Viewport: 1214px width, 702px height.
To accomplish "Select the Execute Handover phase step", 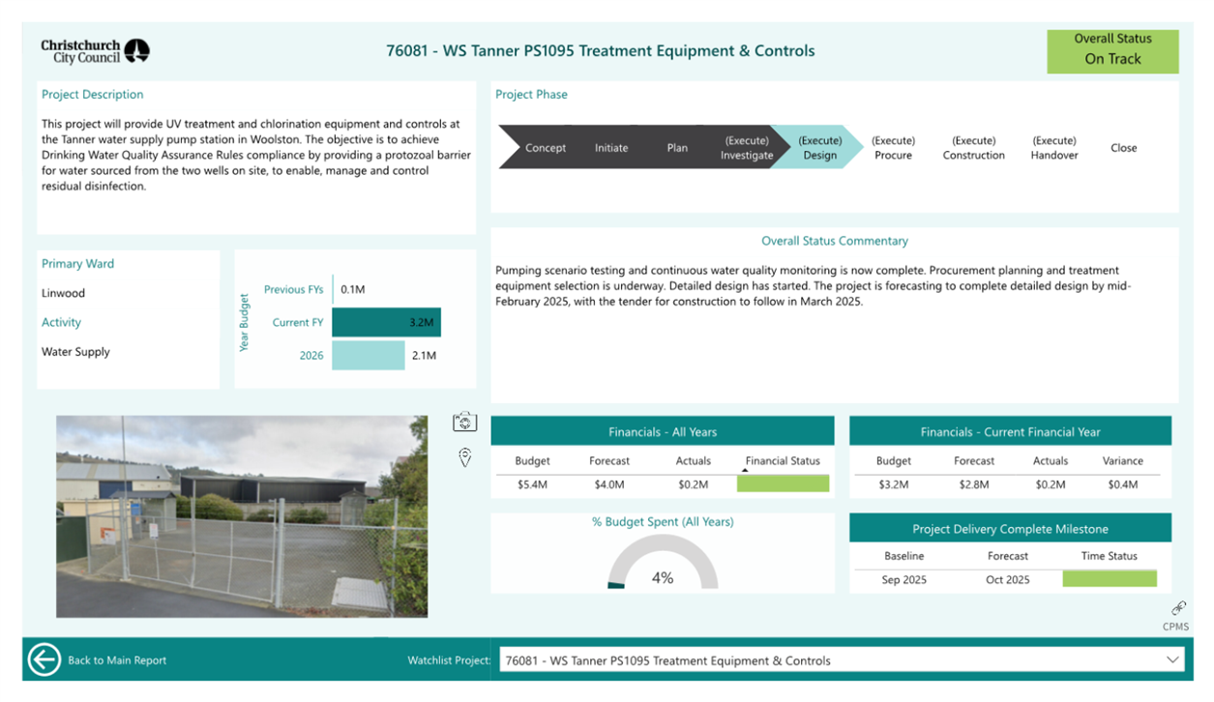I will [1054, 148].
